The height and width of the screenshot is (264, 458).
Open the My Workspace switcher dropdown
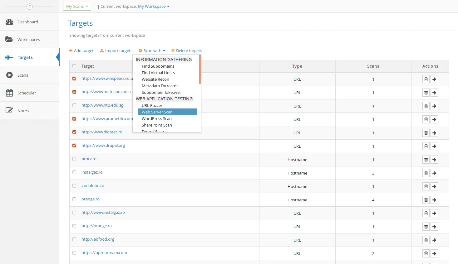tap(153, 6)
